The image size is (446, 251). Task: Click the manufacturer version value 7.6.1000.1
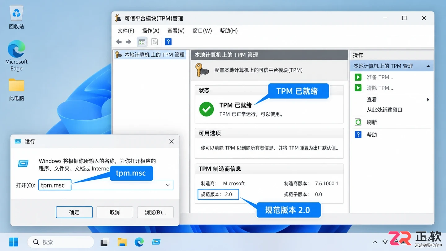(x=327, y=183)
